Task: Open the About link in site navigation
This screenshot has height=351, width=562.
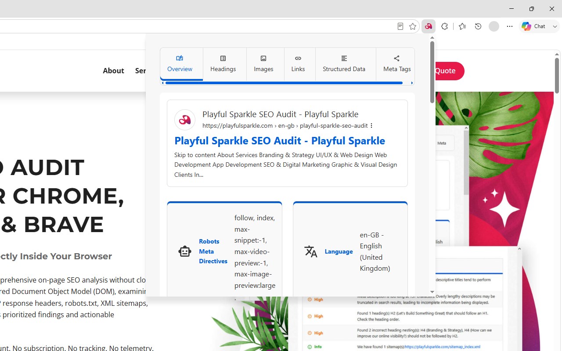Action: pyautogui.click(x=113, y=71)
